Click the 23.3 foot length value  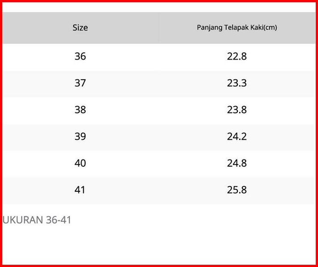tap(237, 83)
